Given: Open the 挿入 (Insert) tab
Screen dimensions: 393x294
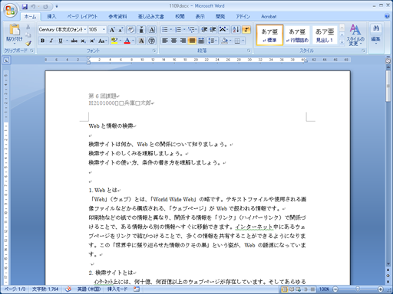Looking at the screenshot, I should 51,17.
